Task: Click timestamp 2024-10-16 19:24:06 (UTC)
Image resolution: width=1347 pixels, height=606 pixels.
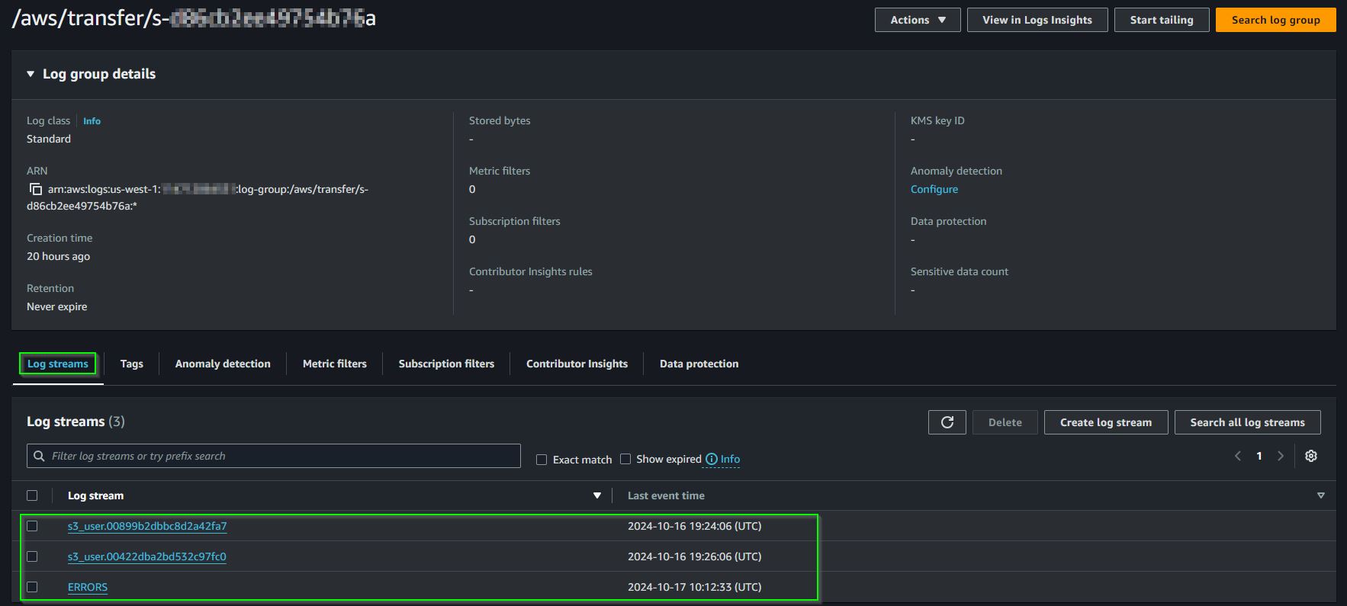Action: 695,526
